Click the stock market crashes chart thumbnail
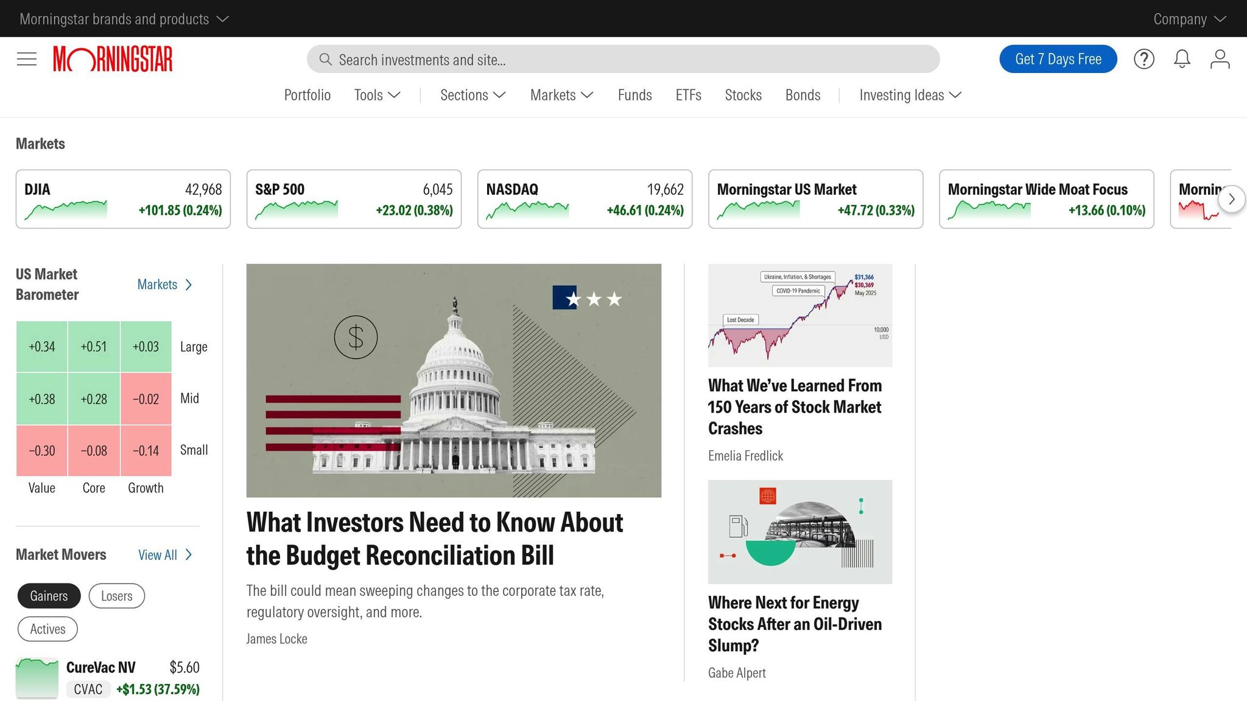This screenshot has width=1247, height=701. point(800,315)
